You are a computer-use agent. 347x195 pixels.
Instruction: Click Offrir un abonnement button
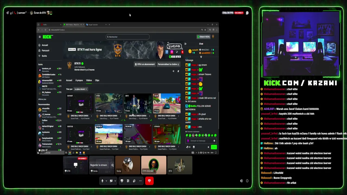pos(145,64)
